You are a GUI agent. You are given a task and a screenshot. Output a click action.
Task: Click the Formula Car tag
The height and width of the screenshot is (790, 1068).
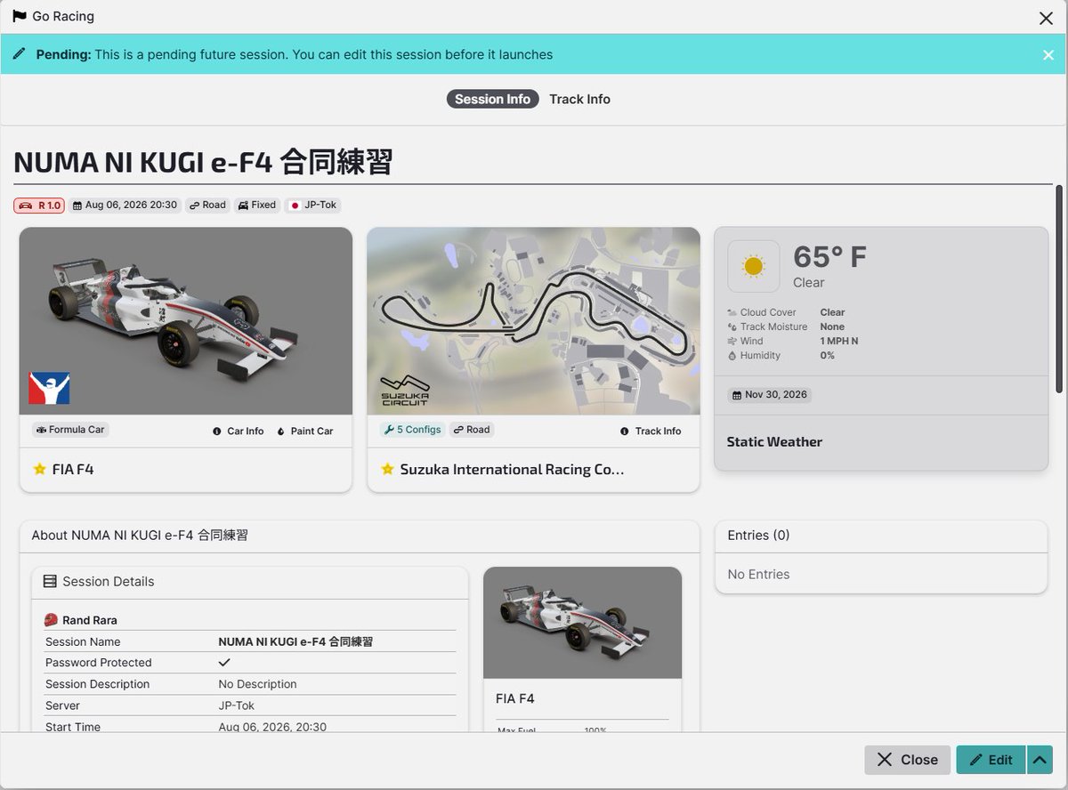click(x=70, y=430)
